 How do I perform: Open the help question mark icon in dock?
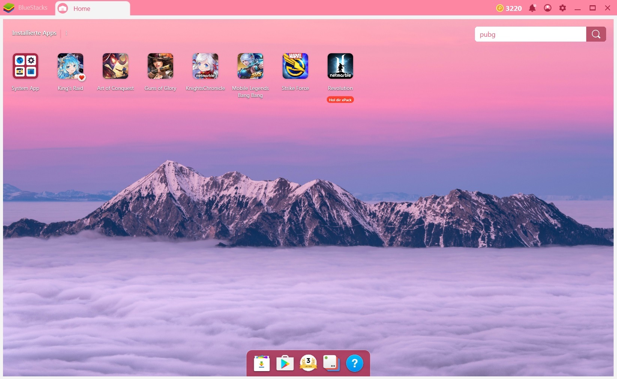point(355,363)
